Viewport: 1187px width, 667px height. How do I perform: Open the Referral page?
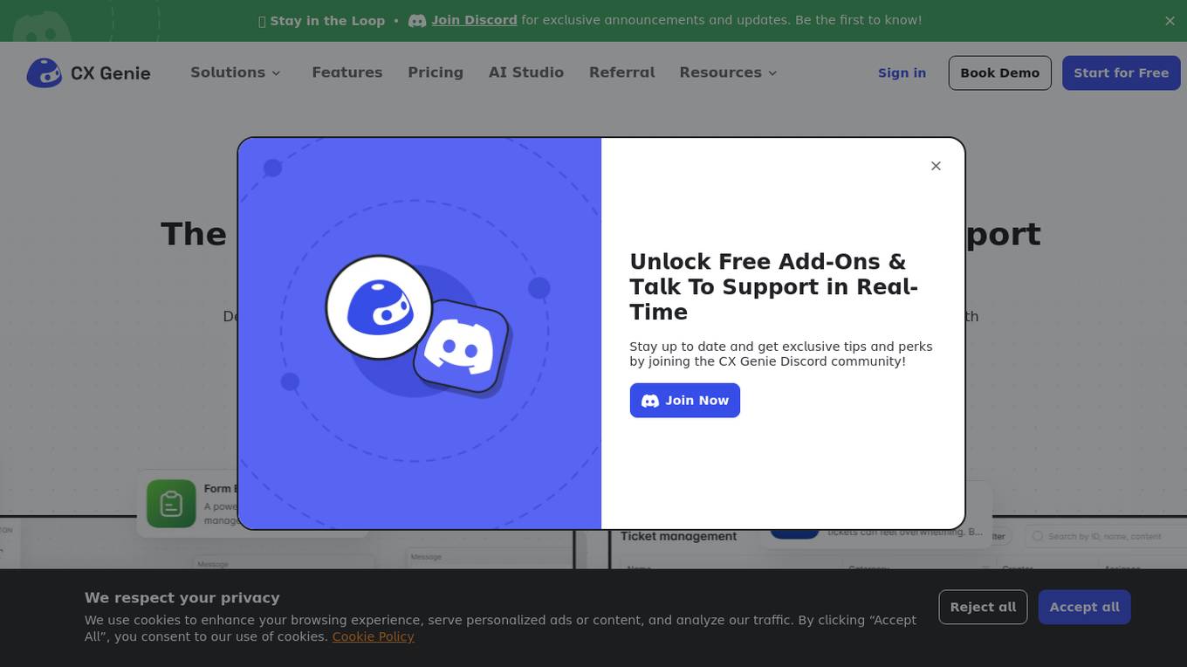pyautogui.click(x=622, y=72)
